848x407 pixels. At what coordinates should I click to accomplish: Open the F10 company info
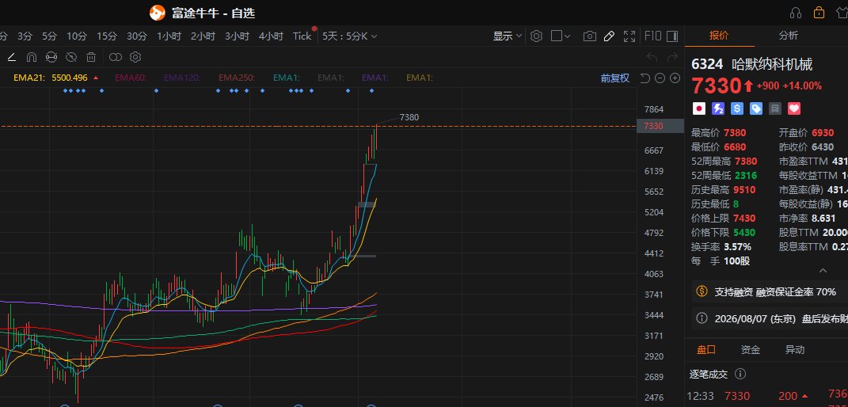click(653, 36)
